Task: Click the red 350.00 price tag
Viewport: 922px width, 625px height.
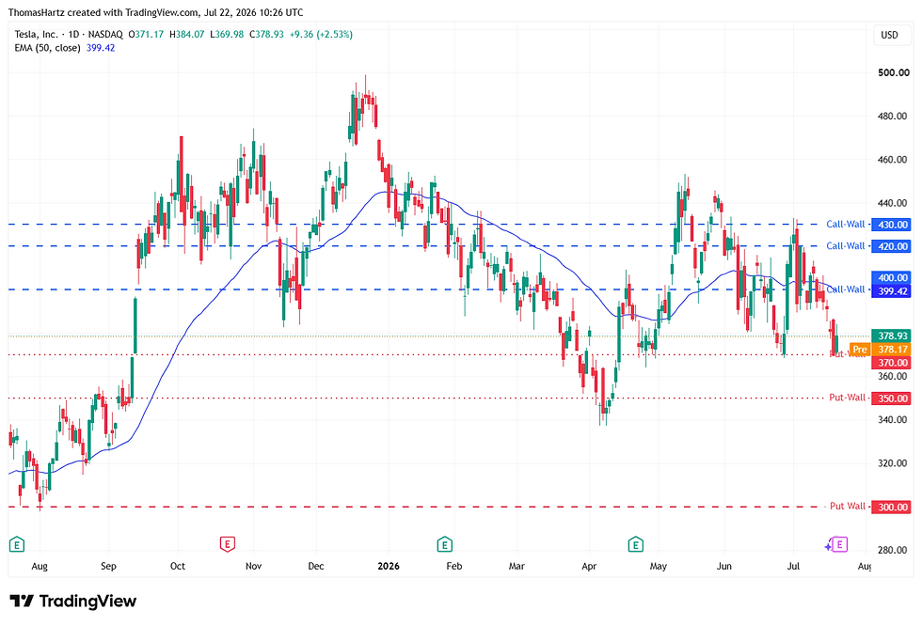Action: (892, 398)
